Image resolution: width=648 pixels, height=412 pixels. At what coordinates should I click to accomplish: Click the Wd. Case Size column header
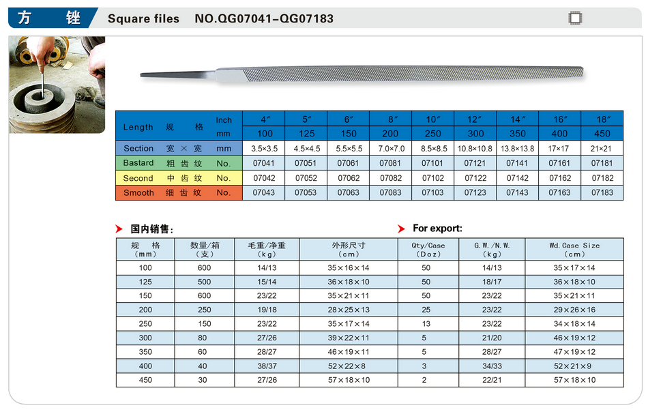coord(574,250)
